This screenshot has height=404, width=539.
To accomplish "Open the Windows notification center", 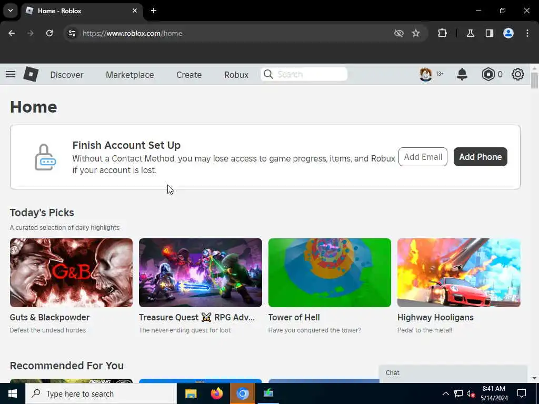I will click(522, 393).
